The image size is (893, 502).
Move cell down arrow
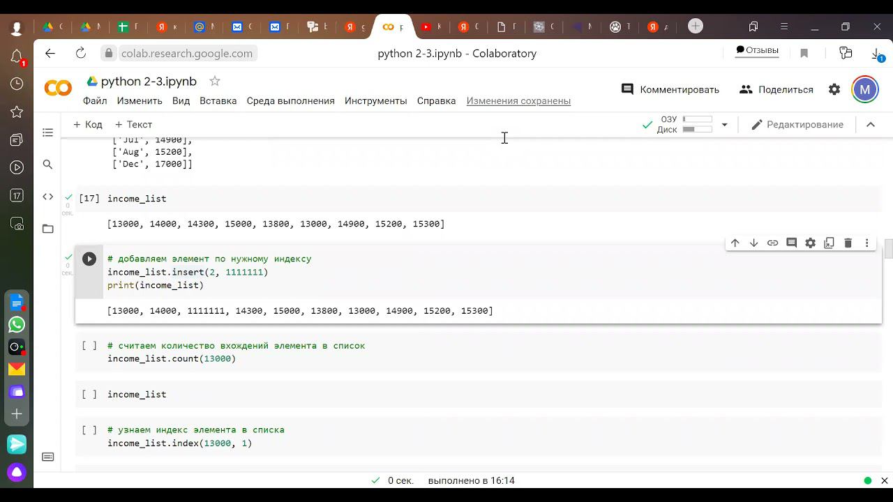pos(753,243)
